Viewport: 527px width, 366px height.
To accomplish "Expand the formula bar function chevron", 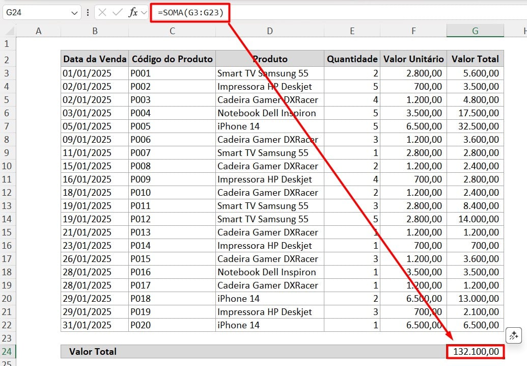I will 144,13.
